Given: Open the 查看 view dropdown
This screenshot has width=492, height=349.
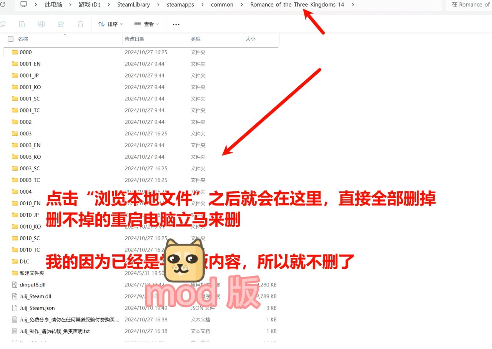Looking at the screenshot, I should (x=146, y=24).
